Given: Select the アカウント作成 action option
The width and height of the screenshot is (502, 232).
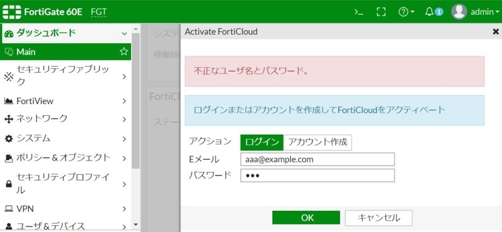Looking at the screenshot, I should coord(318,142).
